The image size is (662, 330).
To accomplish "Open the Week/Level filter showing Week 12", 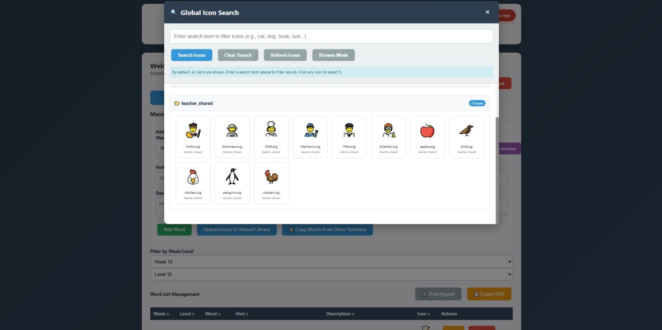I will click(331, 261).
